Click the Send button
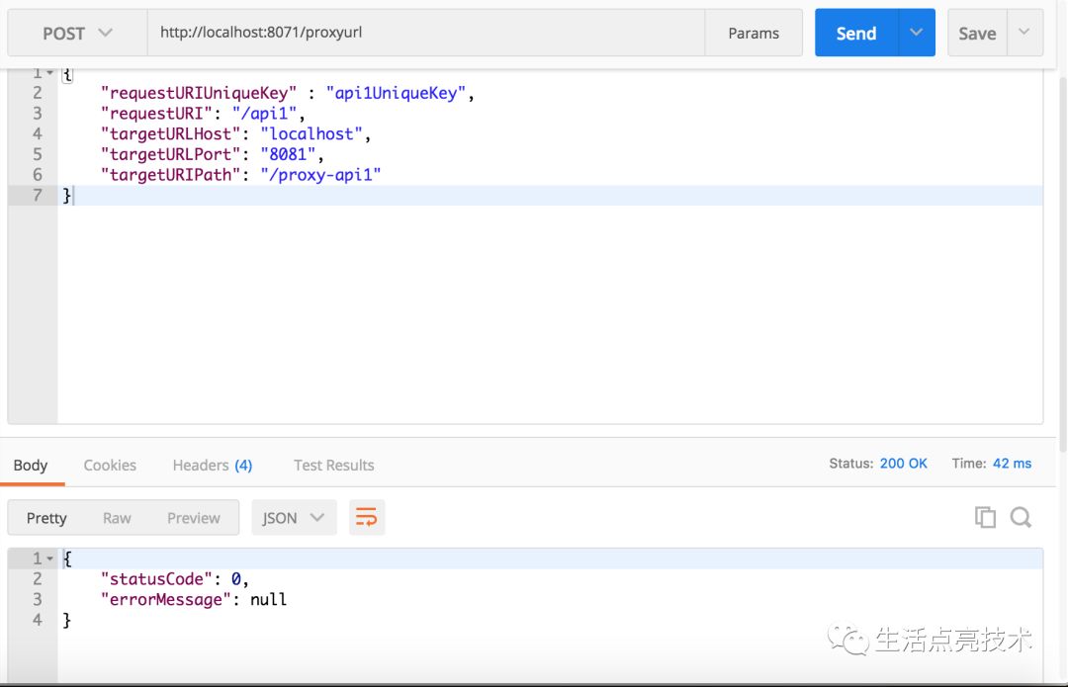This screenshot has height=687, width=1068. [x=855, y=34]
